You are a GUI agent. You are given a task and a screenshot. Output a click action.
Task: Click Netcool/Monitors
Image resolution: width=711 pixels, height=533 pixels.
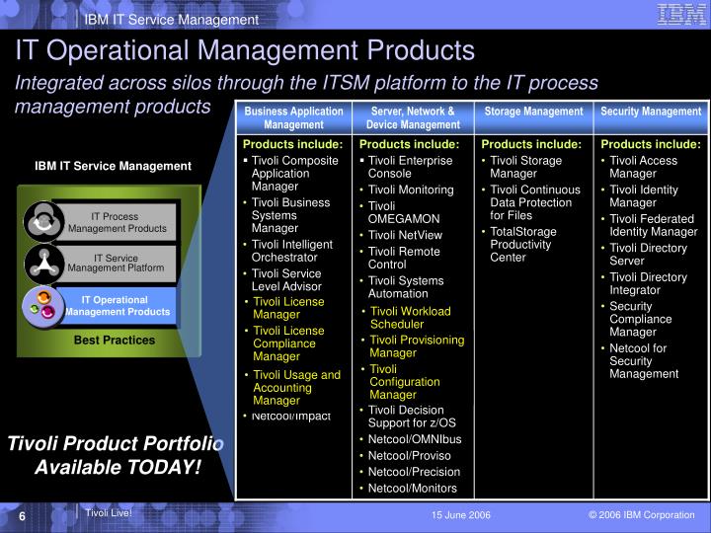click(x=412, y=489)
